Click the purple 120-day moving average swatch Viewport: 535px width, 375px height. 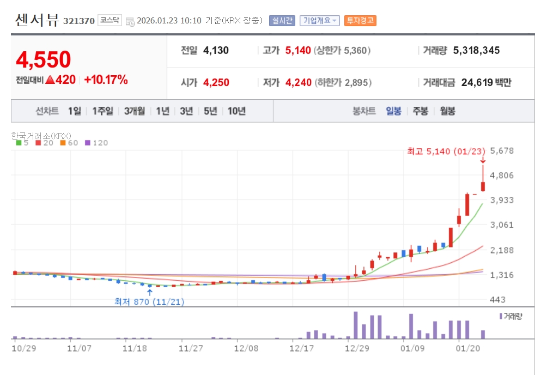(88, 143)
